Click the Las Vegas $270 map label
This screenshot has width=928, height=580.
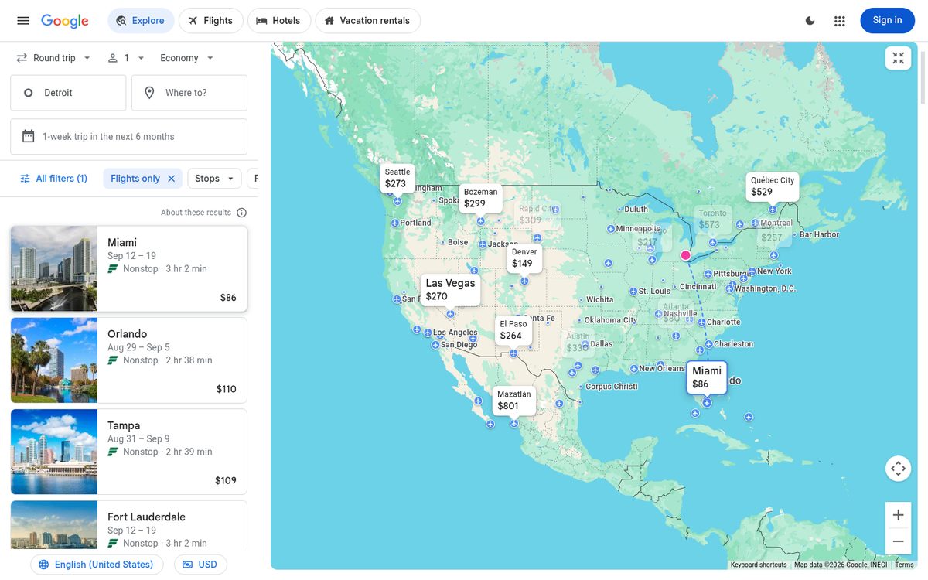click(x=451, y=289)
